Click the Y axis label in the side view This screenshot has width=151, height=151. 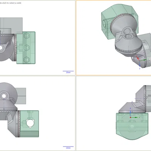point(139,117)
